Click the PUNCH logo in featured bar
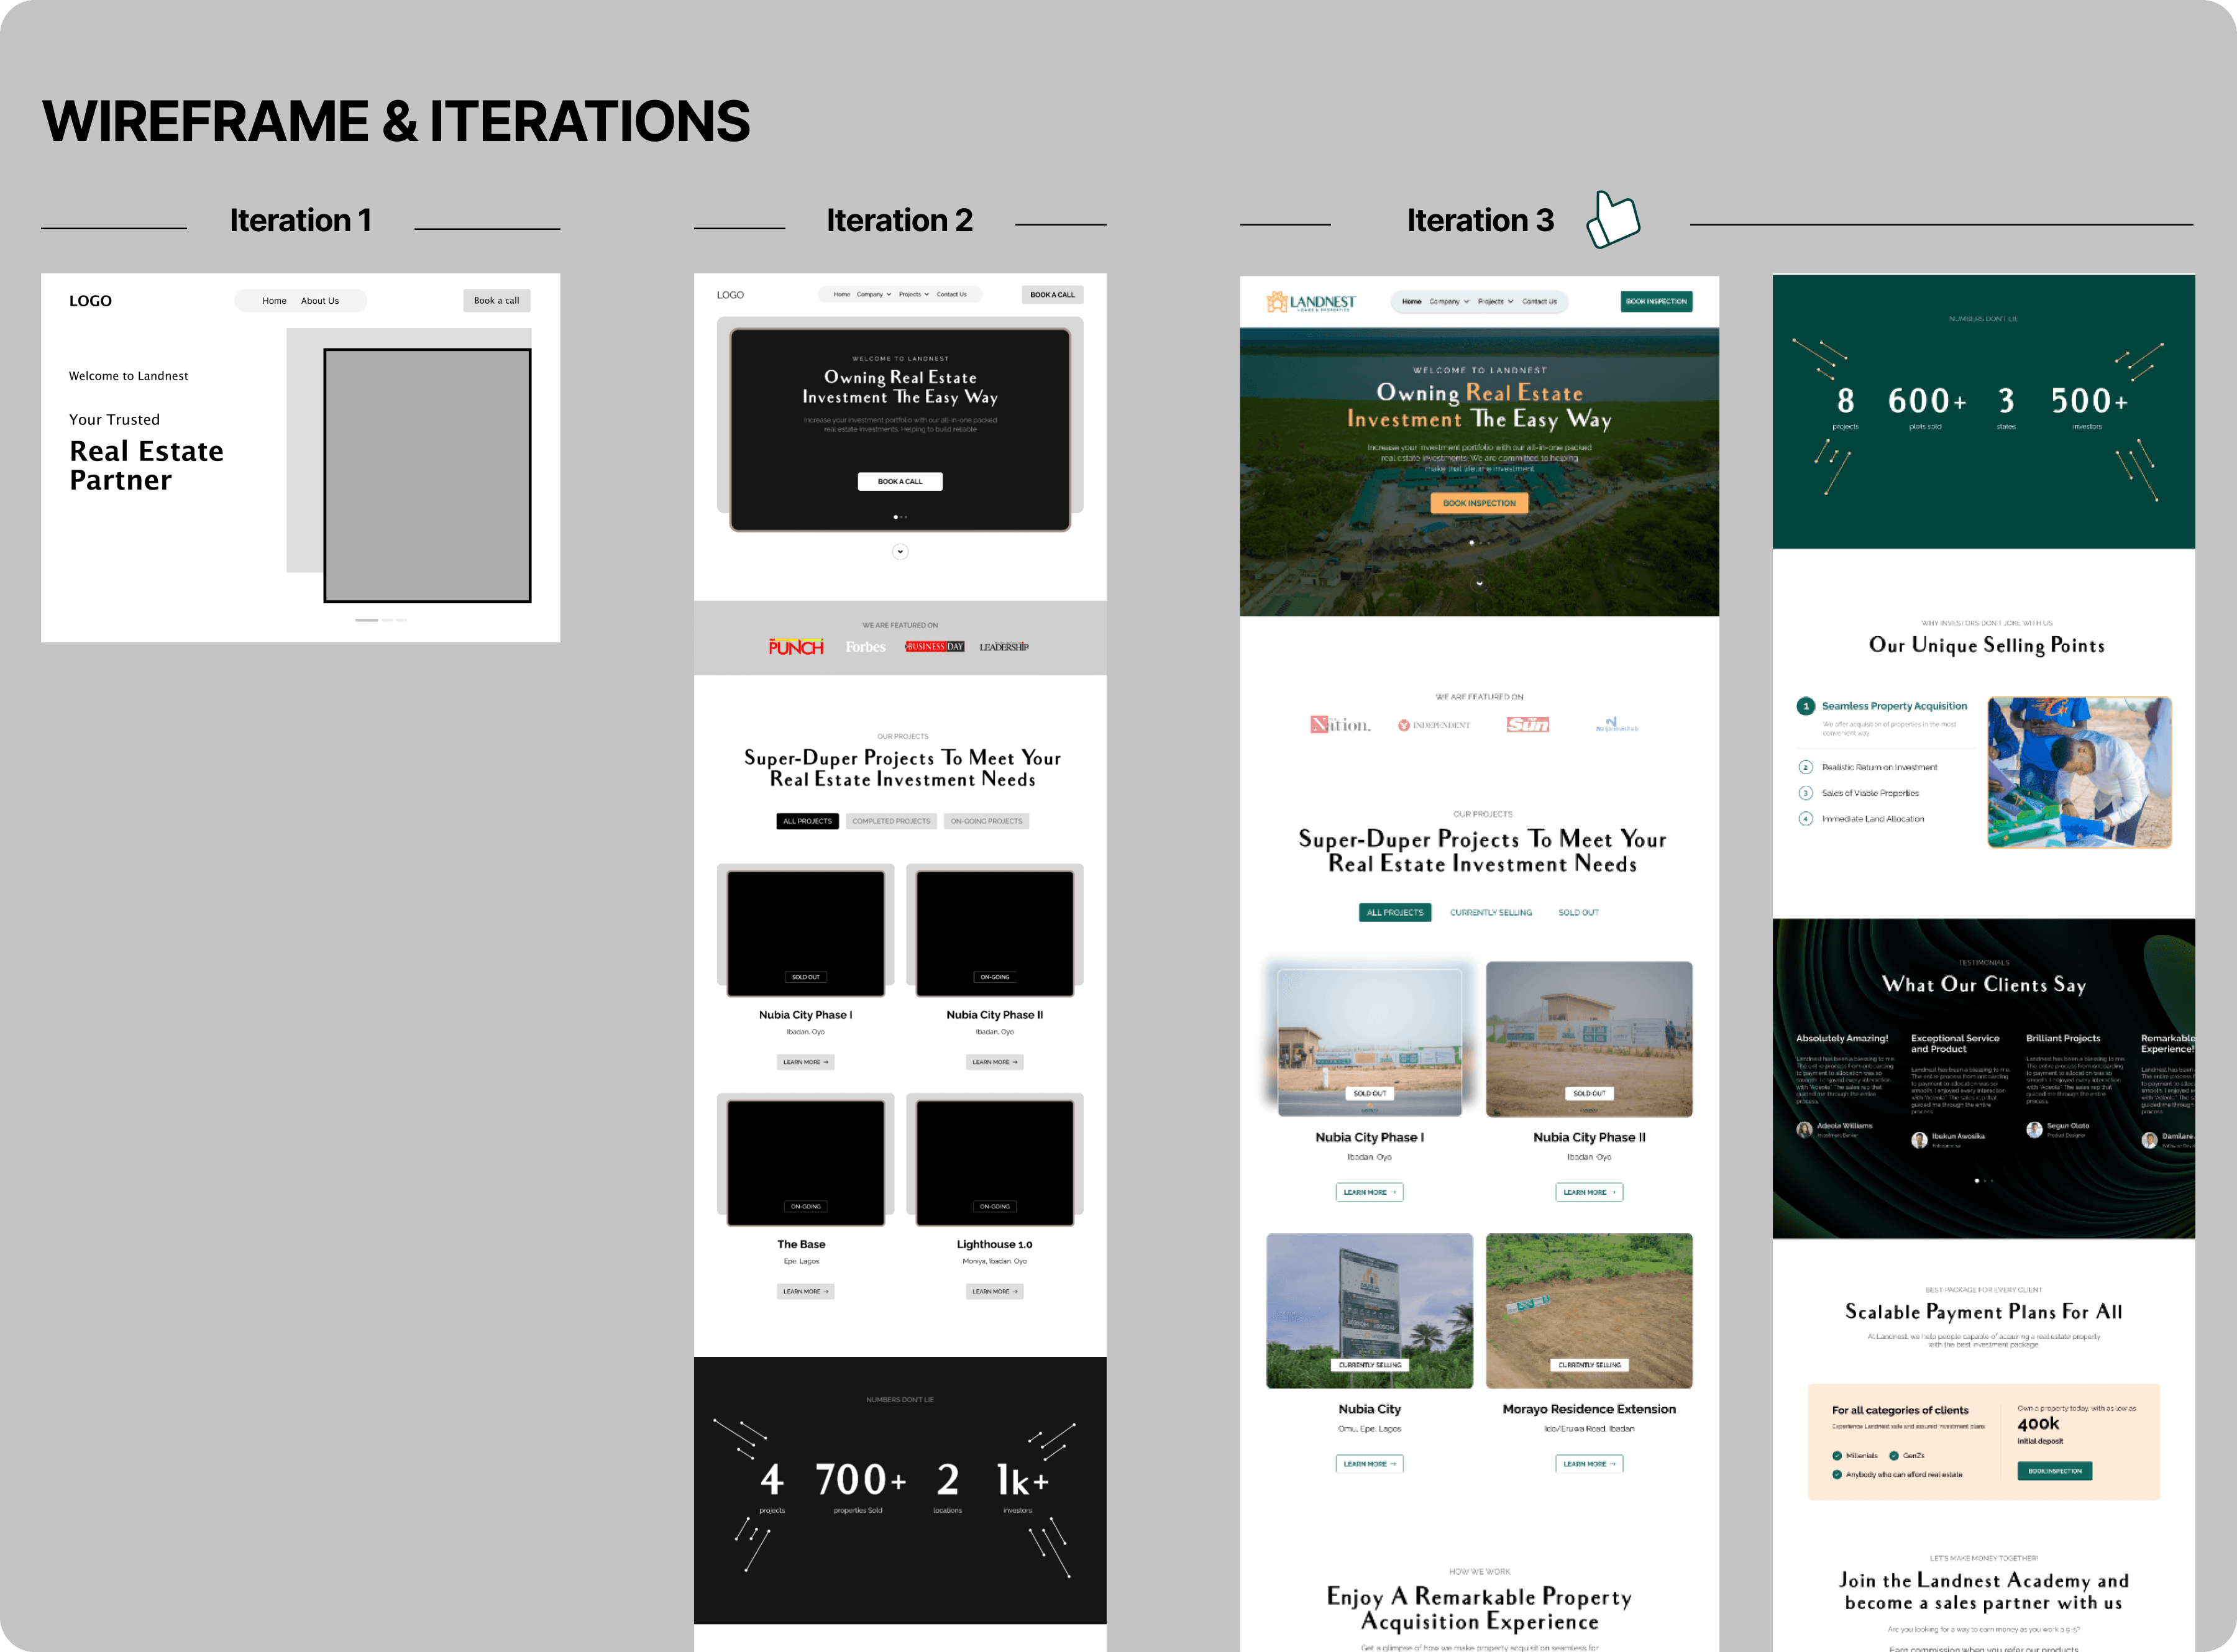The image size is (2237, 1652). [x=796, y=647]
